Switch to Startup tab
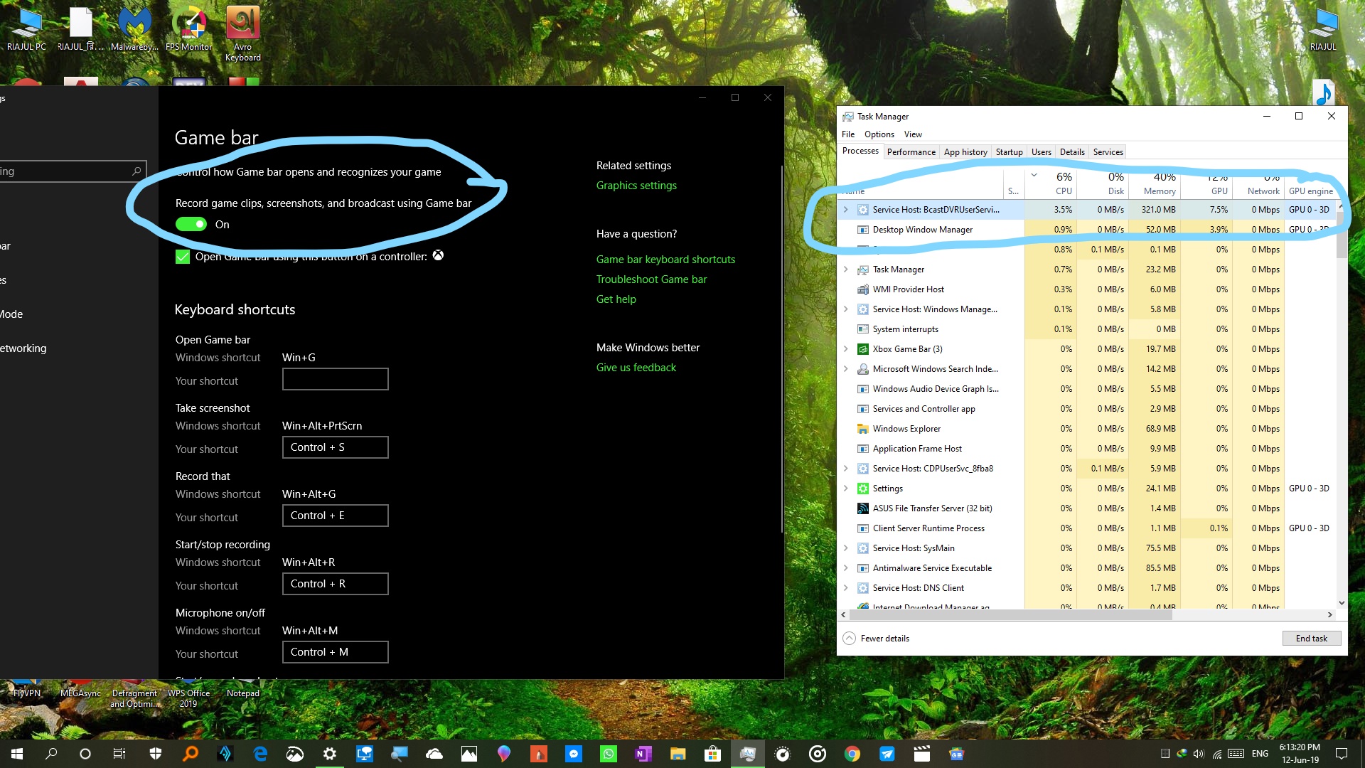Image resolution: width=1365 pixels, height=768 pixels. (x=1009, y=152)
